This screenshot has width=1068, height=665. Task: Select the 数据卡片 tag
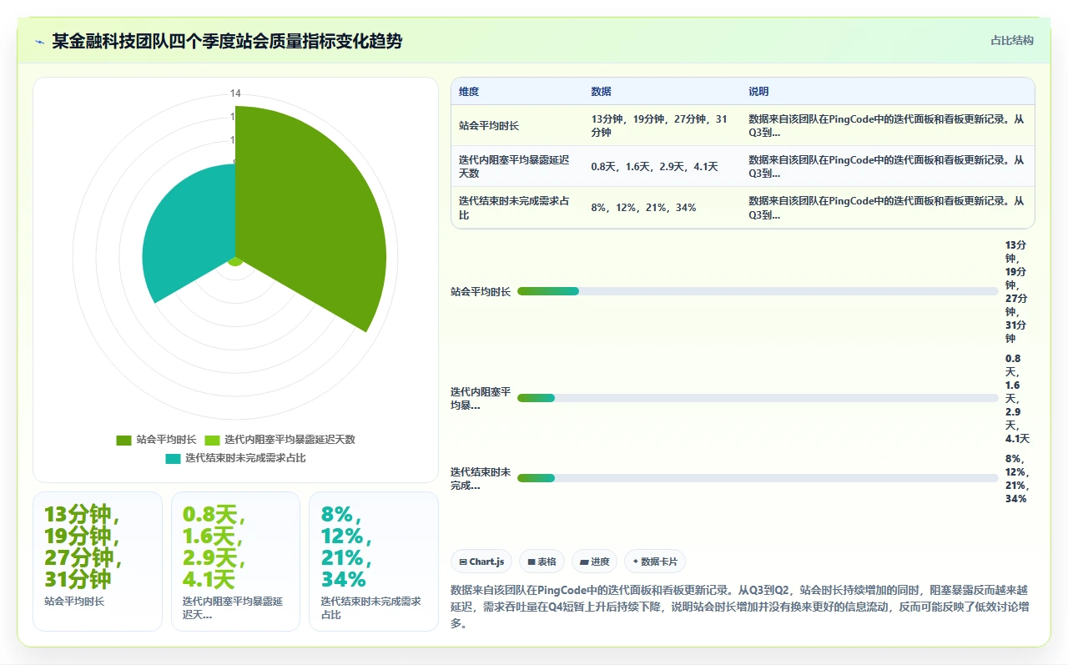pos(655,562)
